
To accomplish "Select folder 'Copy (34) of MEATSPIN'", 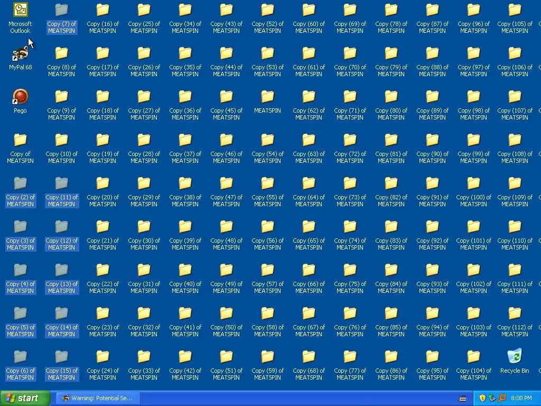I will pyautogui.click(x=185, y=18).
